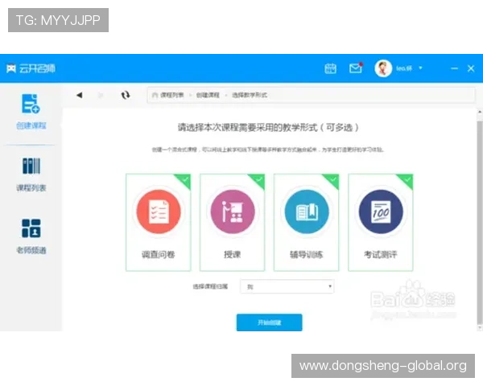This screenshot has height=386, width=483.
Task: Select 老师频道 in the sidebar
Action: click(x=31, y=236)
